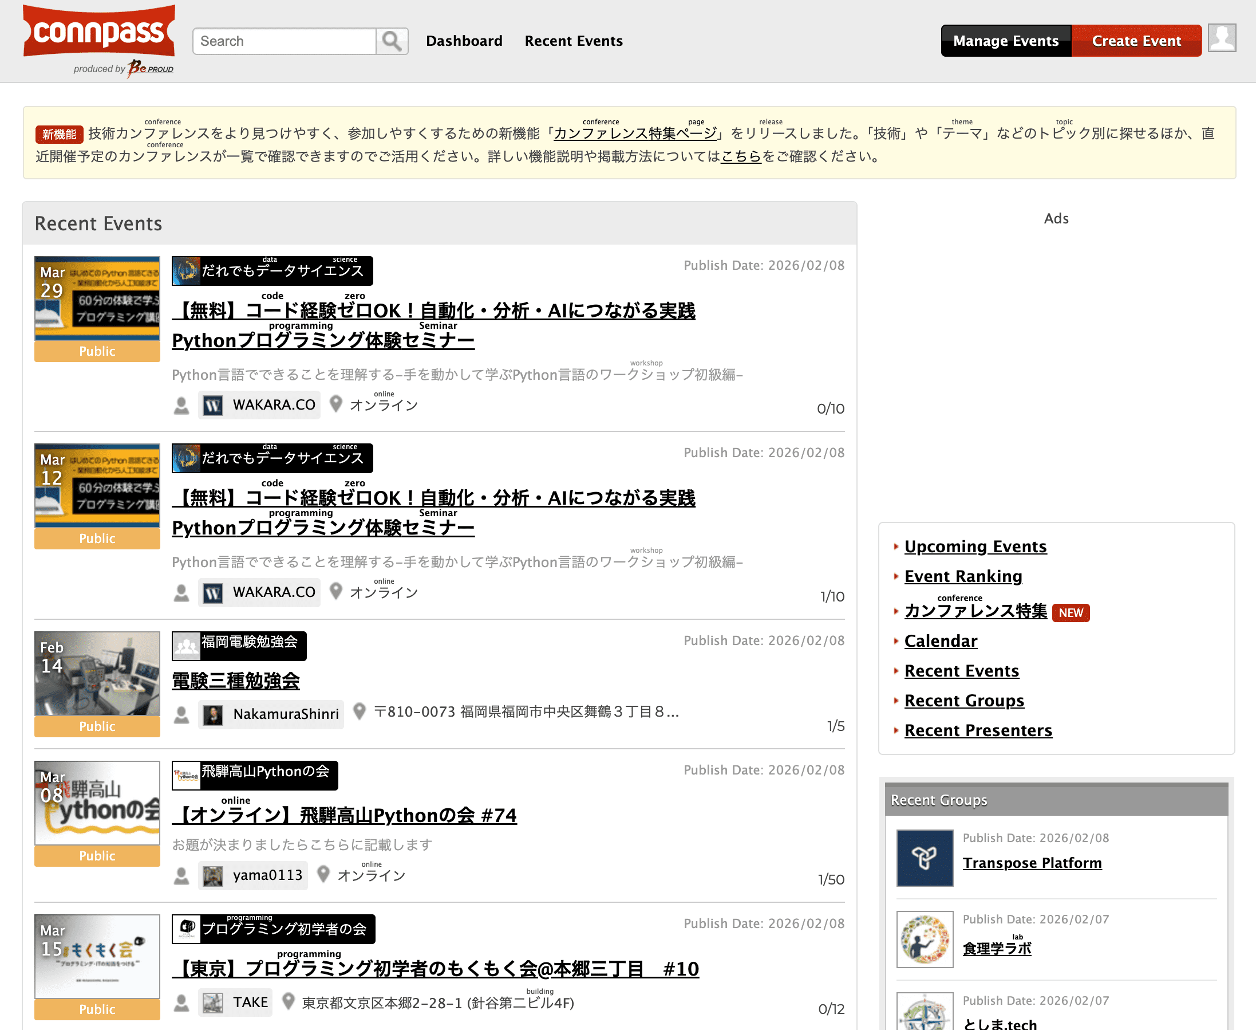
Task: Click the connpass logo
Action: pos(98,33)
